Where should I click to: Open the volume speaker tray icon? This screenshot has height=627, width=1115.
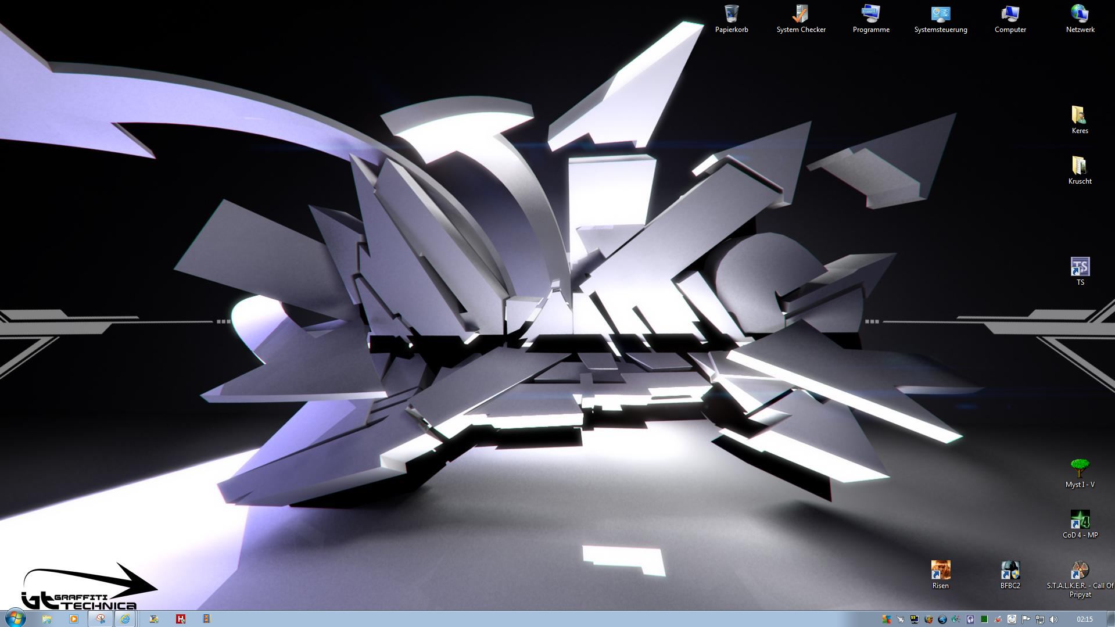click(x=1054, y=619)
